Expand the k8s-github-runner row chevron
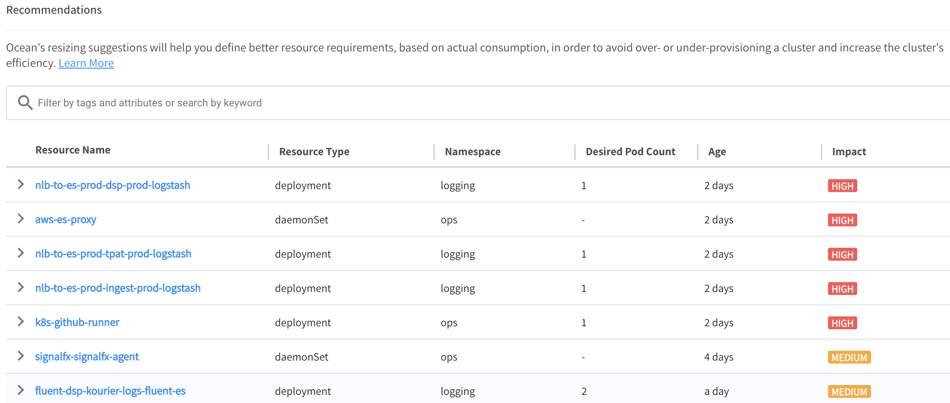This screenshot has height=403, width=950. (20, 322)
